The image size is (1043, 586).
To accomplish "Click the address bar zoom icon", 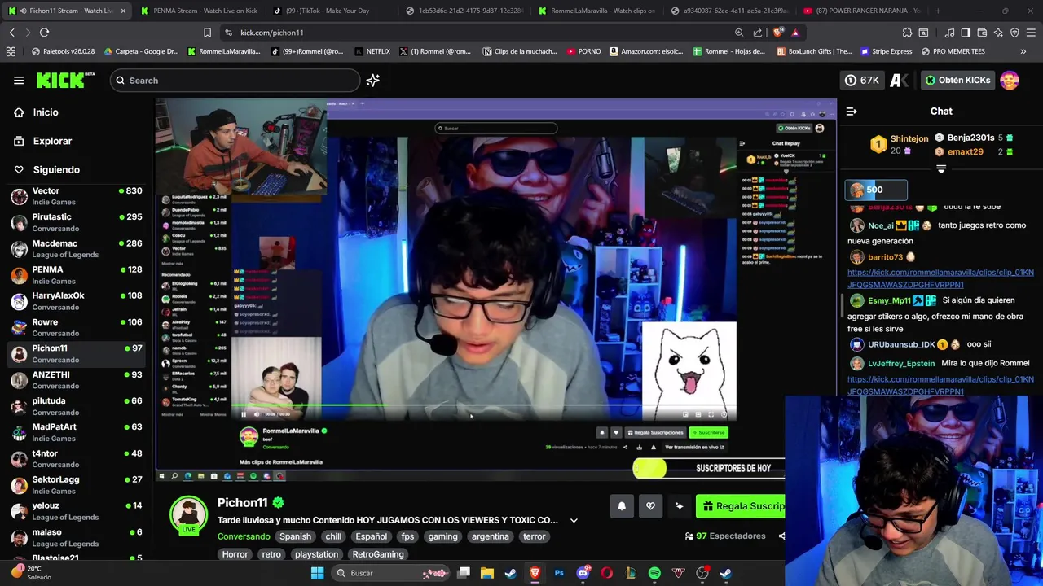I will 739,33.
